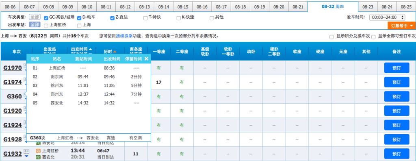Click the 08:36 departure time in popup
The image size is (416, 161).
point(109,68)
